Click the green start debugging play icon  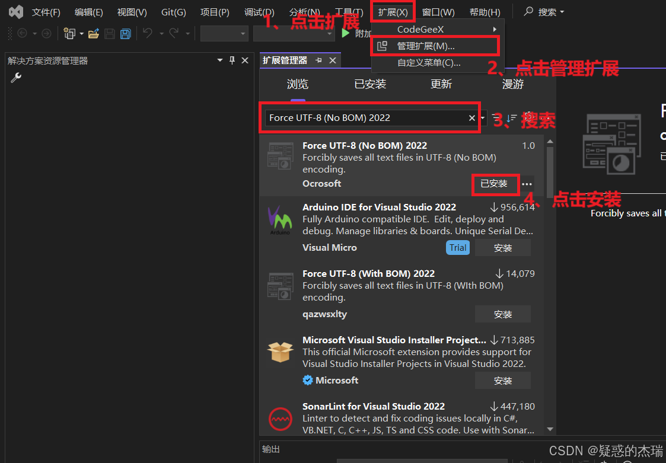click(346, 33)
